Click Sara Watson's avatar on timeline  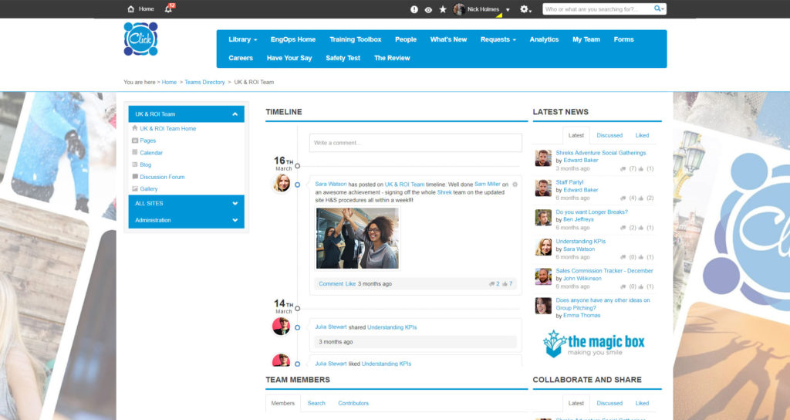pyautogui.click(x=282, y=184)
